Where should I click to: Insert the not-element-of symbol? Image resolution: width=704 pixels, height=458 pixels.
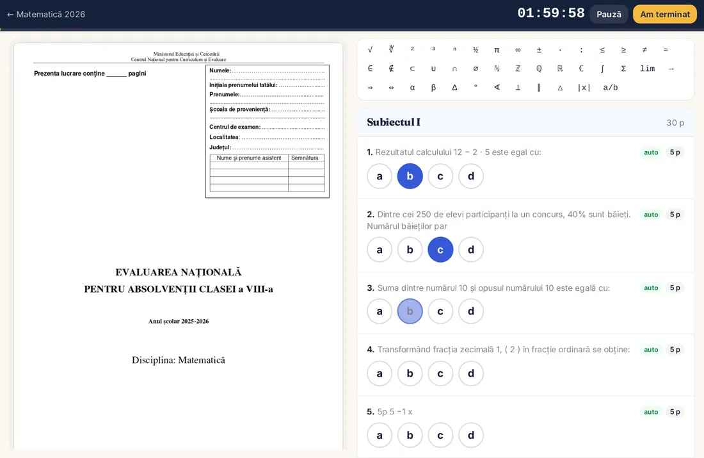[391, 69]
